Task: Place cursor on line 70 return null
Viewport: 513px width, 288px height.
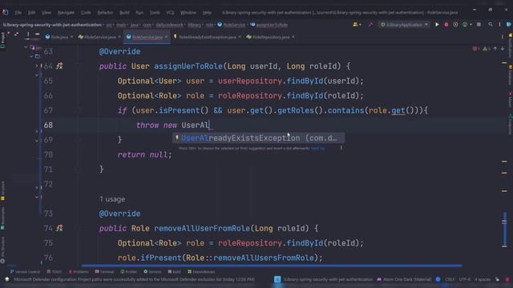Action: 144,154
